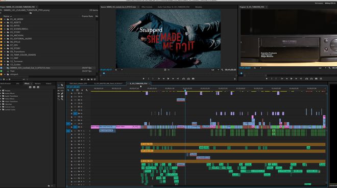Select the locked cut .mov clip in Project panel

point(30,68)
